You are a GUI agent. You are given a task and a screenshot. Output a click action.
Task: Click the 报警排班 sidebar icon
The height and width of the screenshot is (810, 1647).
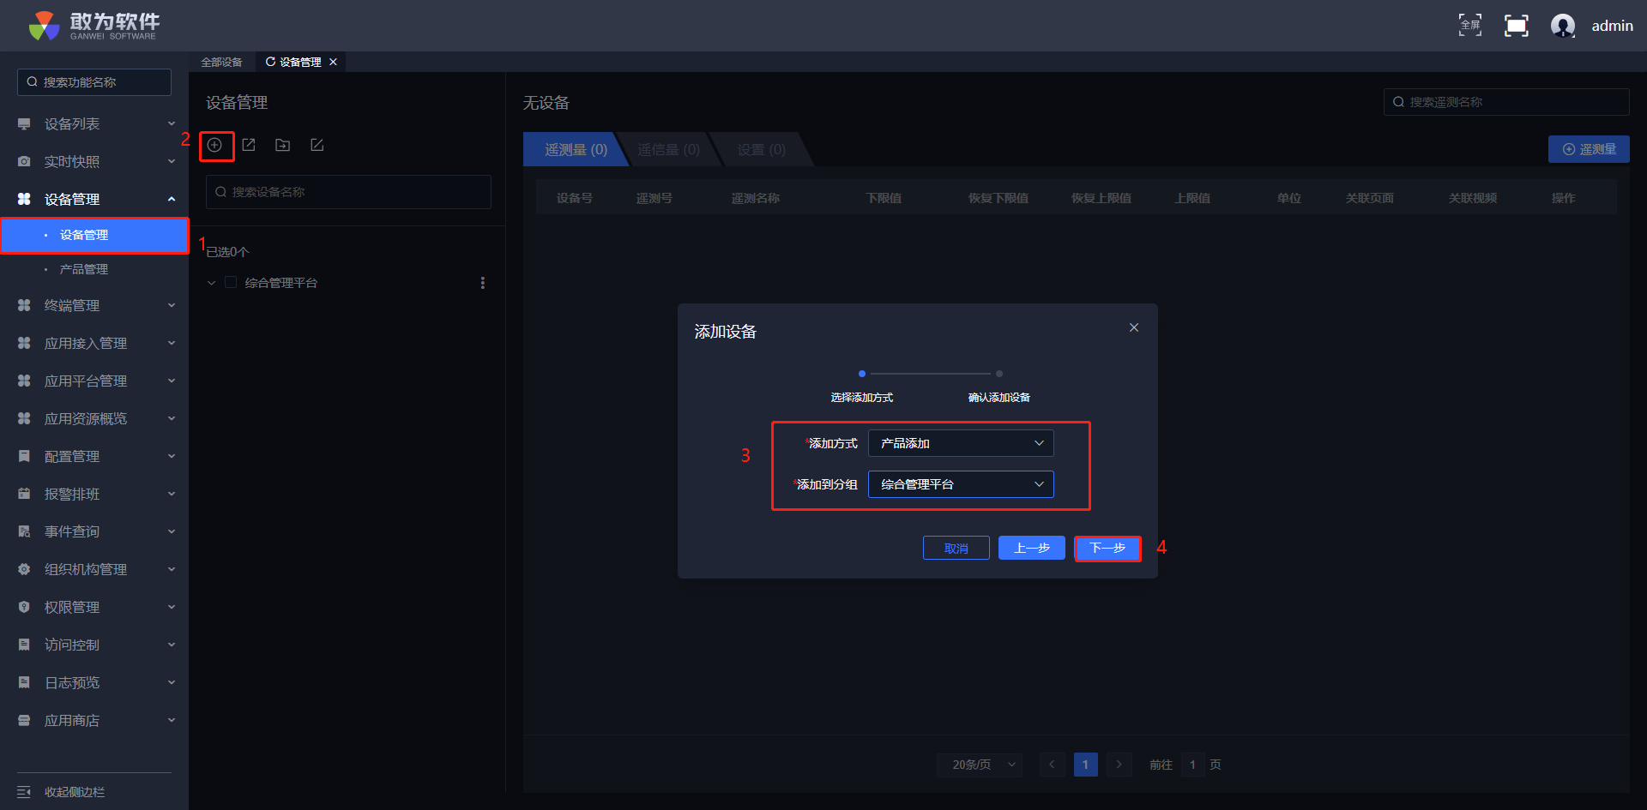24,495
